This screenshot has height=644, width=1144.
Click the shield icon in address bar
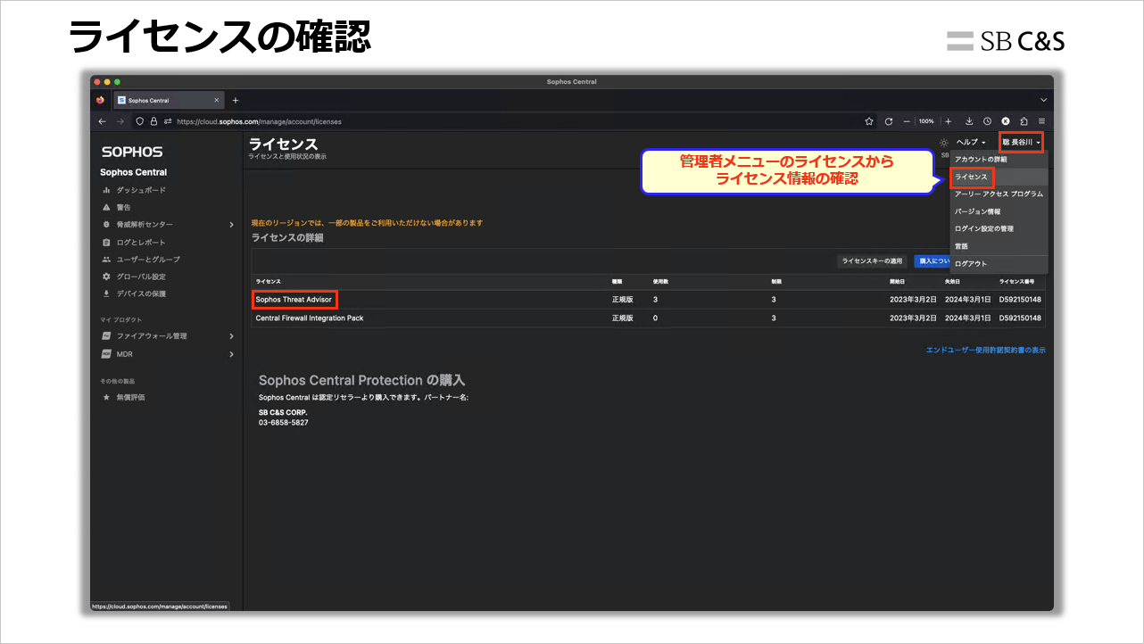pos(140,121)
